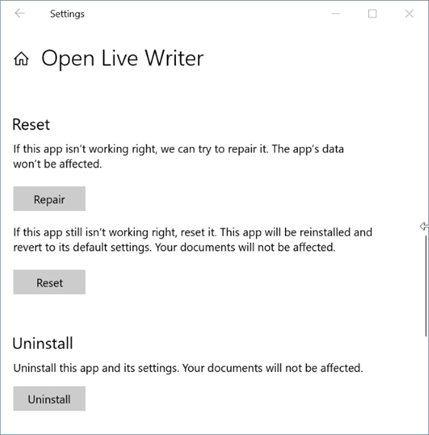The image size is (429, 435).
Task: Click the 'Settings' title bar text
Action: pyautogui.click(x=67, y=14)
